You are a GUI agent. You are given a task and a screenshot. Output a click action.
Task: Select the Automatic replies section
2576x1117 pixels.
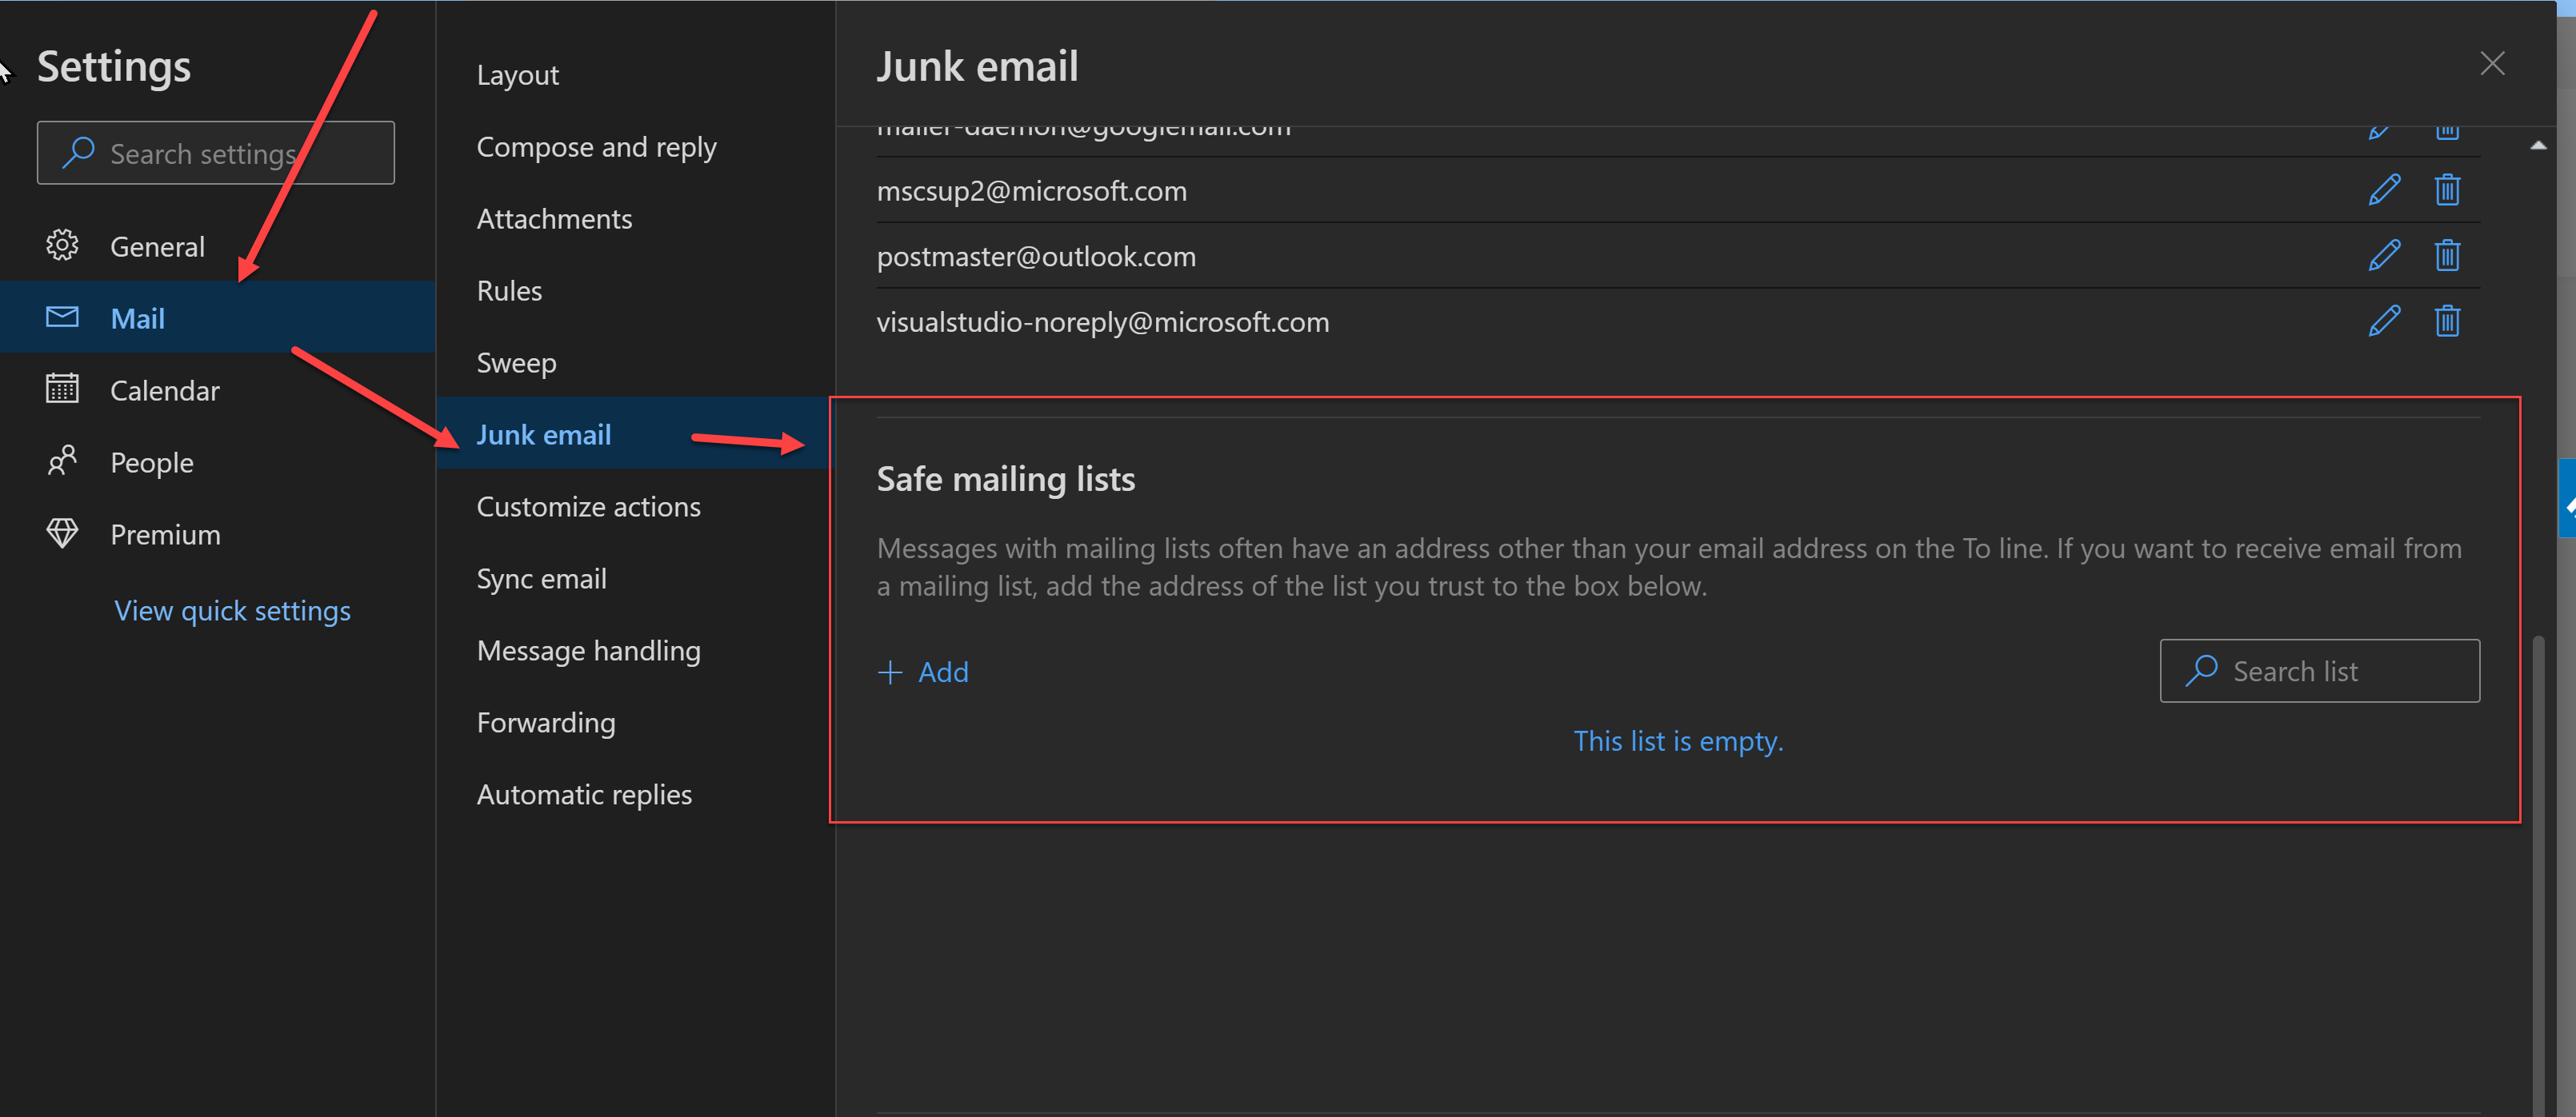click(x=584, y=793)
